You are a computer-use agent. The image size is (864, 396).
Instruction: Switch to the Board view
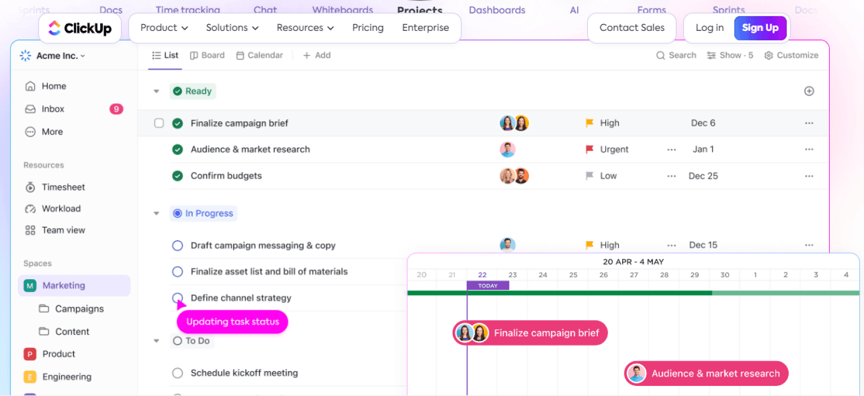click(x=207, y=55)
